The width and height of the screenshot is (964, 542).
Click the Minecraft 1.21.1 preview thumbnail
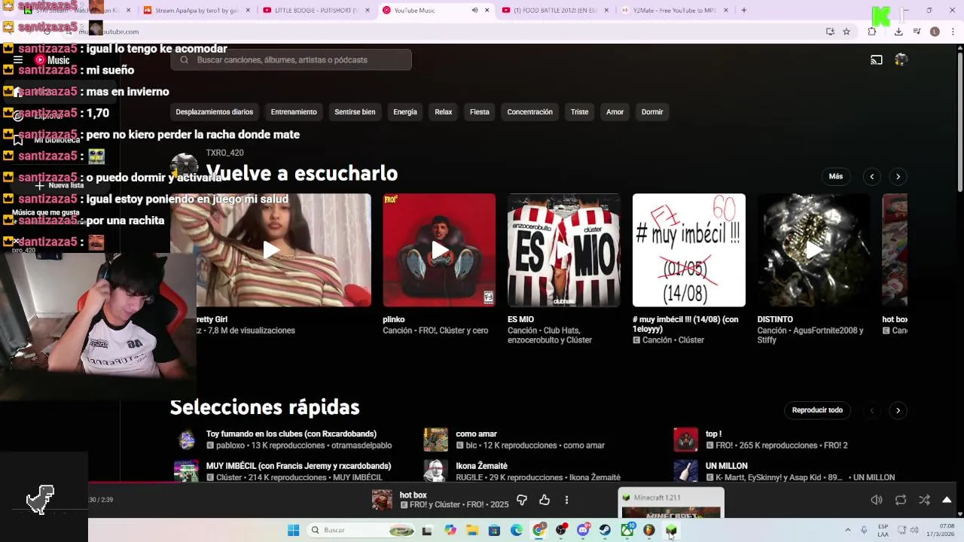(671, 504)
